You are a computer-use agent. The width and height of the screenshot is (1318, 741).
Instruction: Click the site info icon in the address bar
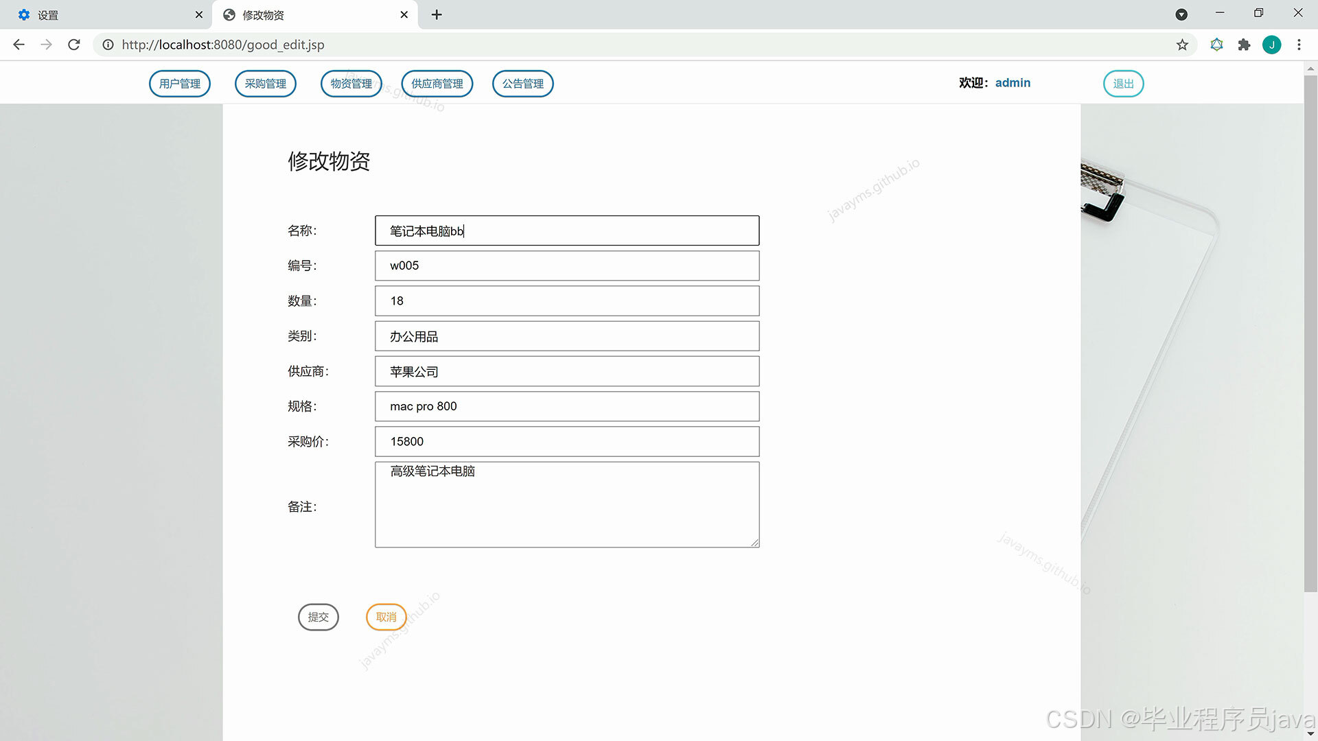[108, 45]
